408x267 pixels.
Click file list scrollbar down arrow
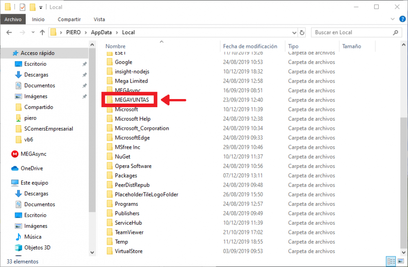coord(404,252)
